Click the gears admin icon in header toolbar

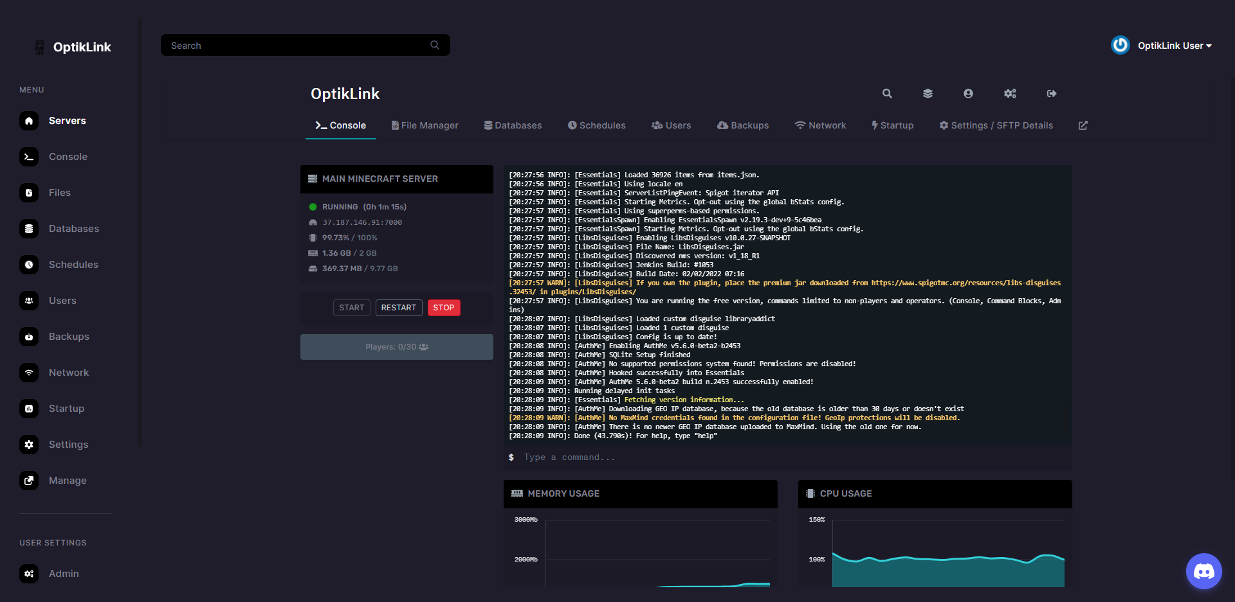point(1010,94)
